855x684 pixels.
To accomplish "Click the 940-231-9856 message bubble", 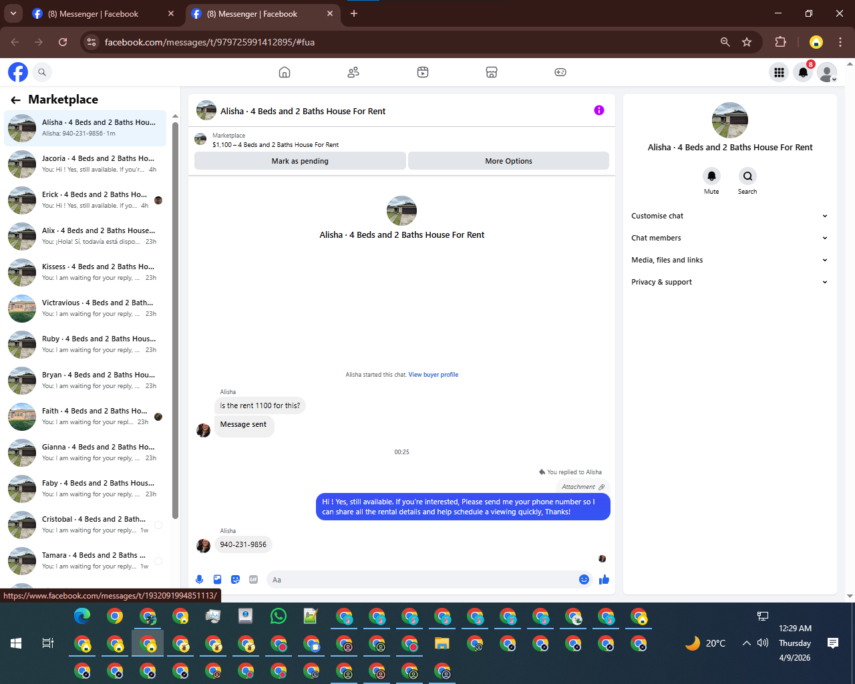I will click(x=243, y=544).
